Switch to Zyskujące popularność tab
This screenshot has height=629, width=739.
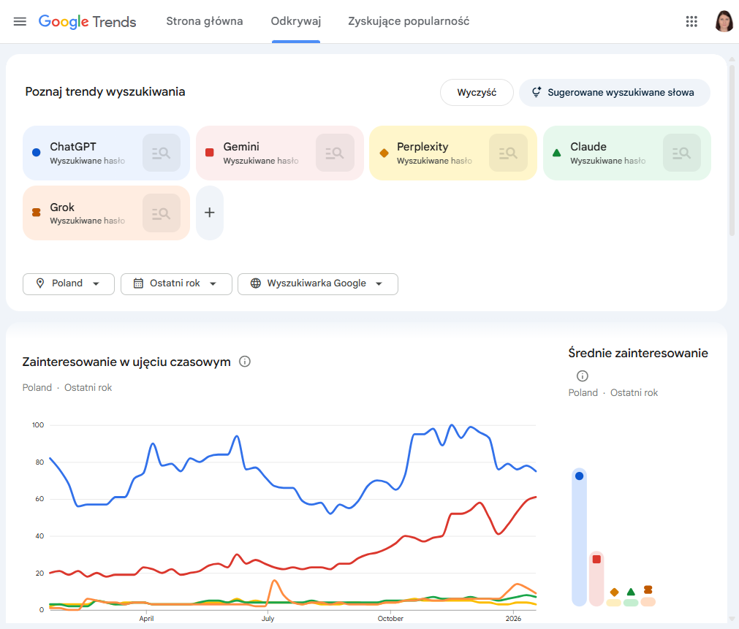coord(409,21)
